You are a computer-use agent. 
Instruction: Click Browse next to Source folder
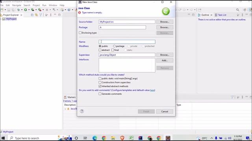click(x=165, y=22)
